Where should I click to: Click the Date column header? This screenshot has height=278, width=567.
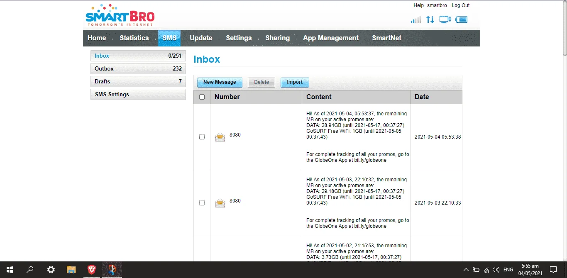pyautogui.click(x=436, y=97)
